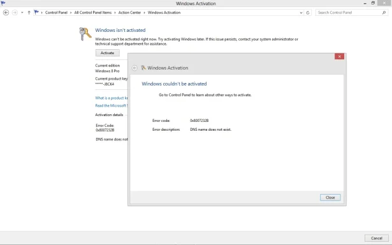The image size is (392, 245).
Task: Click the Activate button
Action: point(108,53)
